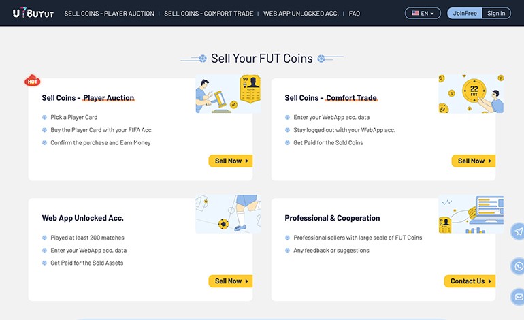Go to Web App Unlocked Acc. menu

pyautogui.click(x=301, y=14)
